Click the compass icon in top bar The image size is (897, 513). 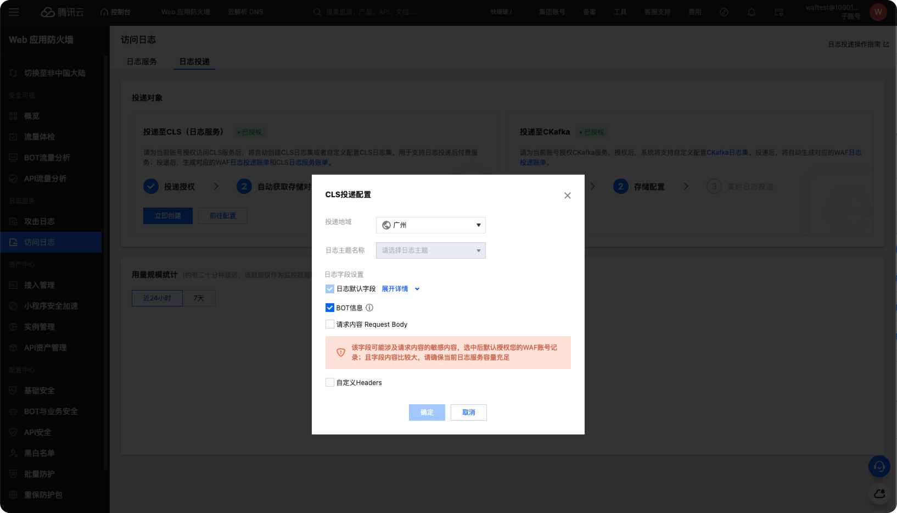pyautogui.click(x=724, y=12)
